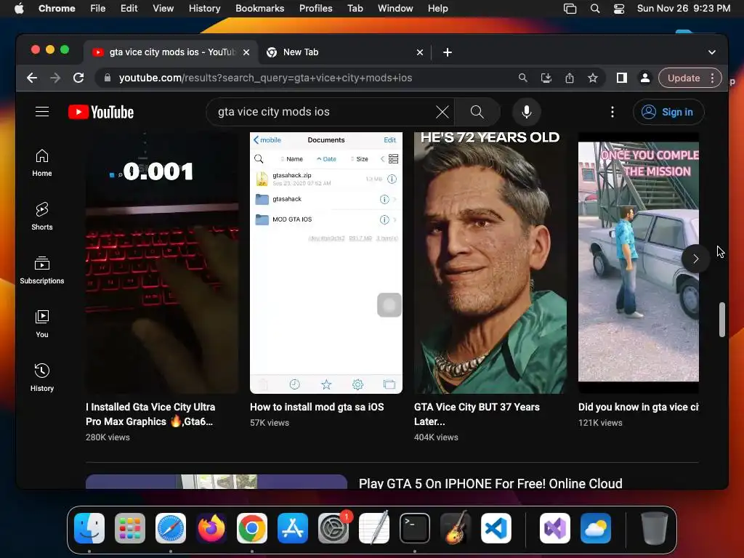Open Subscriptions in sidebar

point(41,270)
